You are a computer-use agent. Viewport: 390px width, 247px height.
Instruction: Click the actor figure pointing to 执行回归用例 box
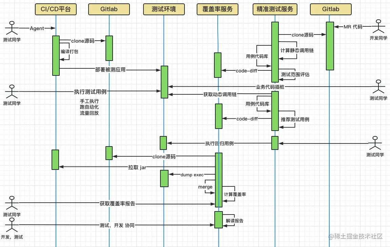(x=375, y=143)
